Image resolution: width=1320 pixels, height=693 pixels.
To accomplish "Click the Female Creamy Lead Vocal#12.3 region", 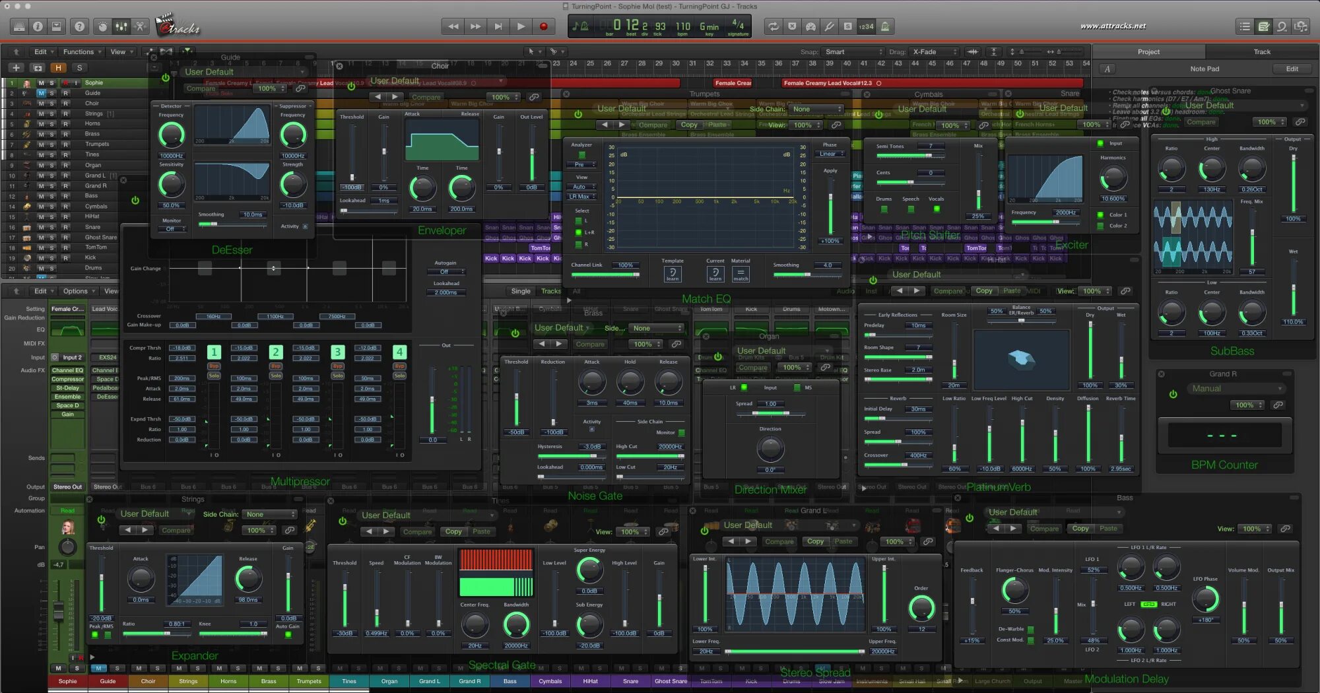I will 932,83.
